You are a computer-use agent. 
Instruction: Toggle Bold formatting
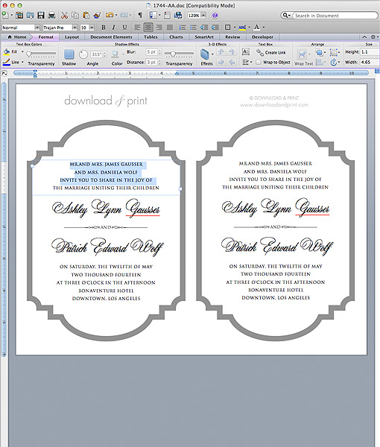click(104, 28)
